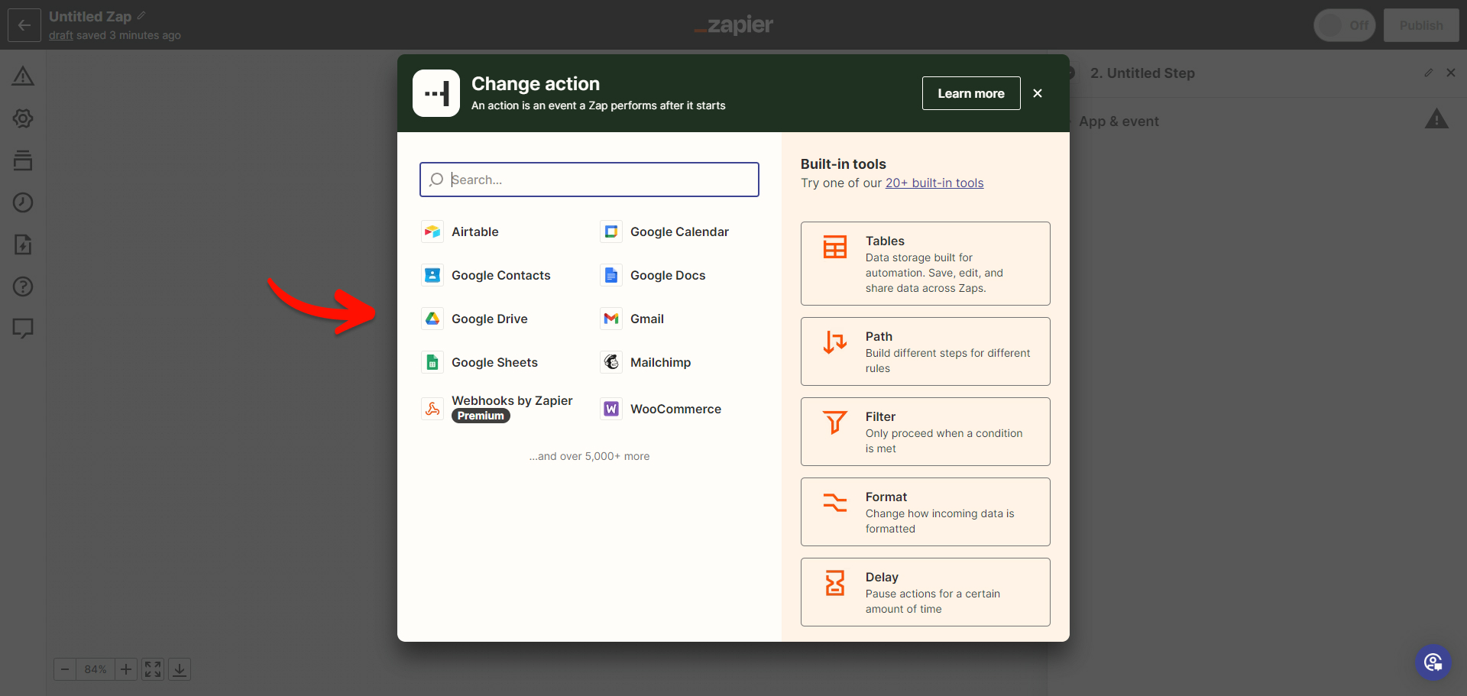Choose the Delay built-in tool
1467x696 pixels.
(925, 592)
